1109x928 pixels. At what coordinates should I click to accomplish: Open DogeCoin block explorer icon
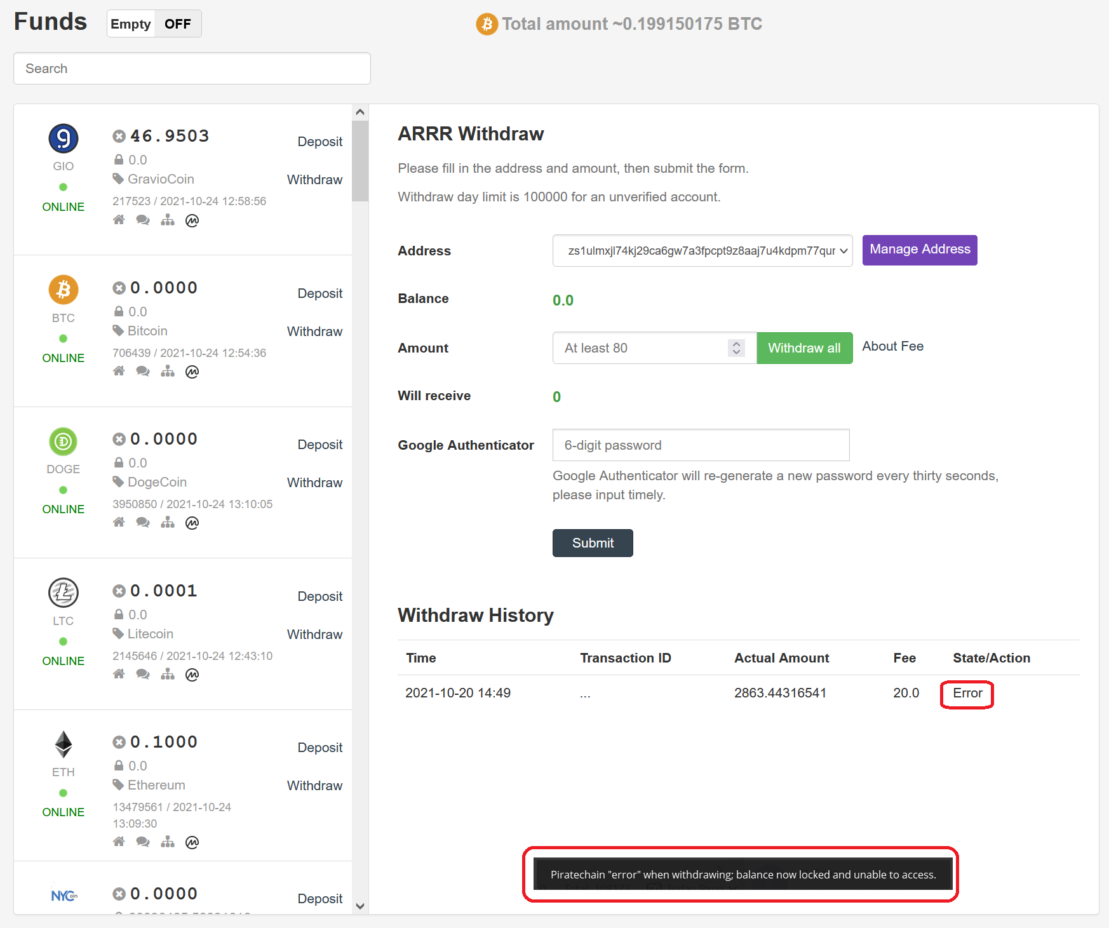pos(168,522)
